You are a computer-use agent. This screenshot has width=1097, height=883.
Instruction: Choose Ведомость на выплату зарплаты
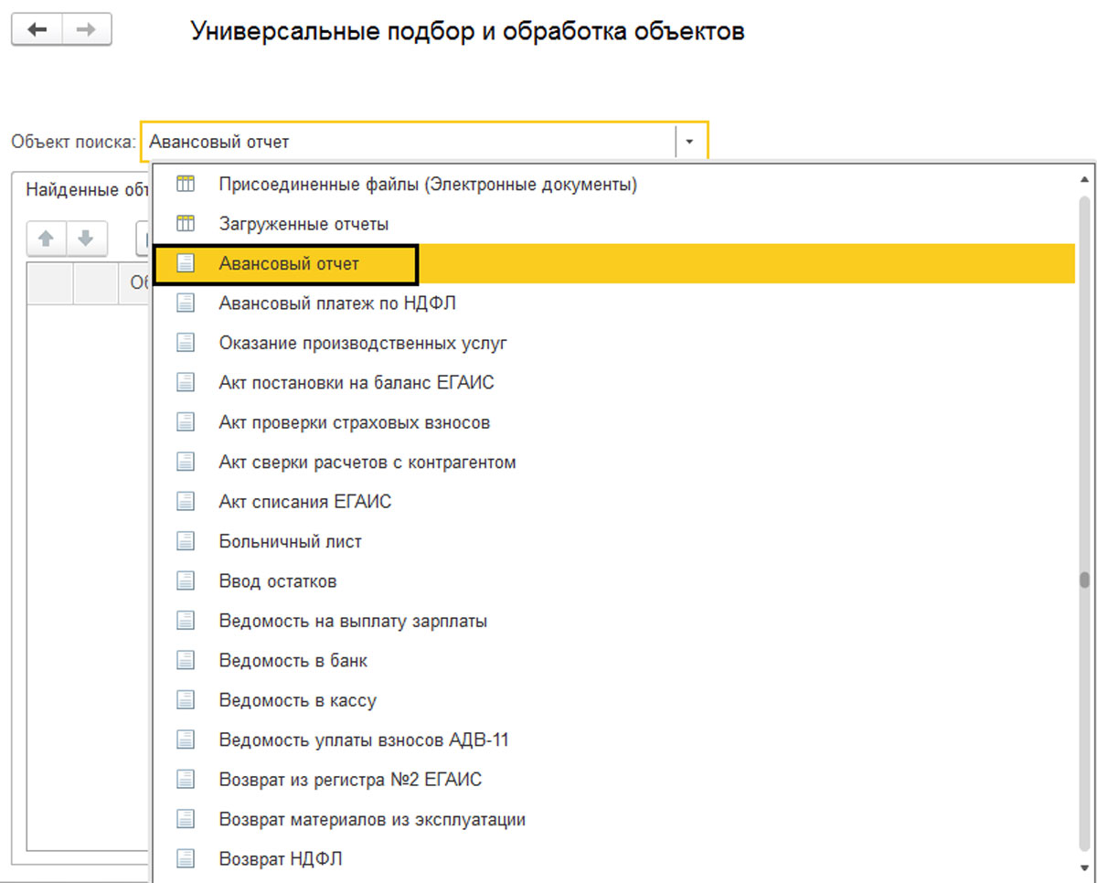[353, 621]
